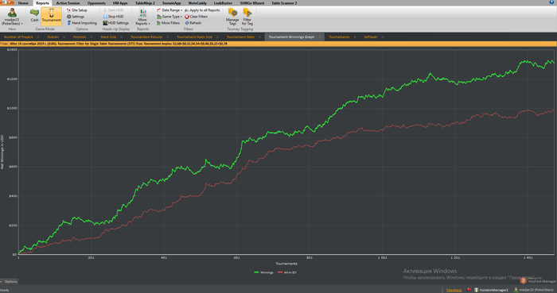Viewport: 557px width, 293px height.
Task: Open More Filters
Action: click(x=169, y=23)
